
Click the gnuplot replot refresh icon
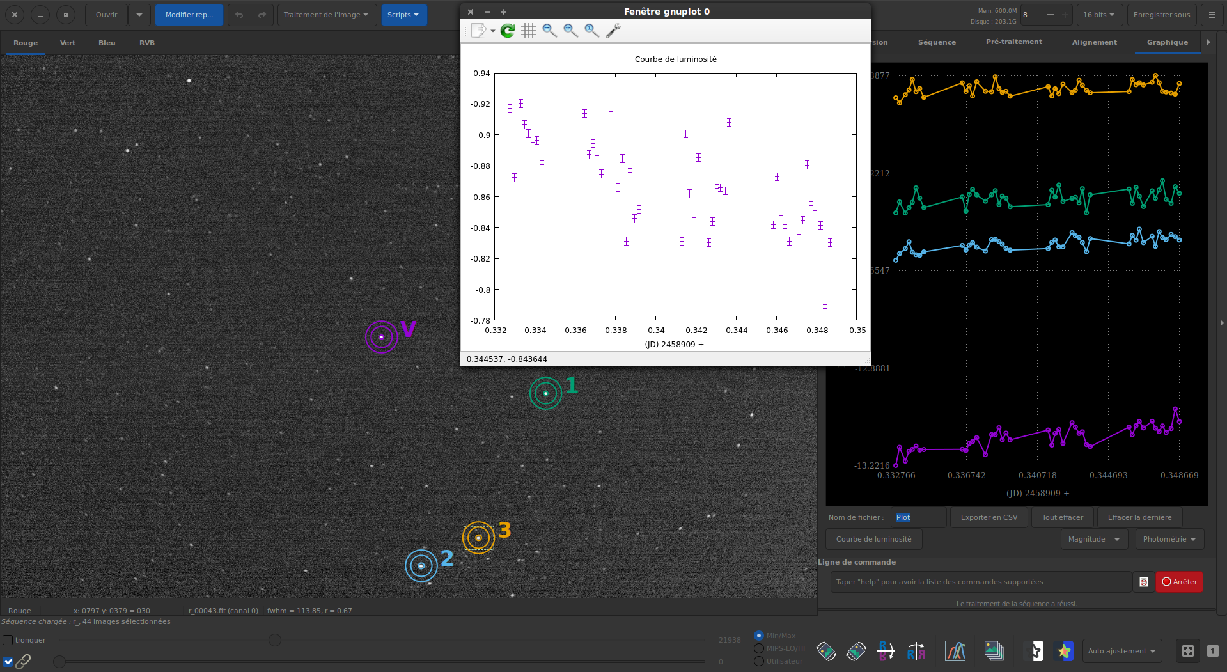click(x=508, y=31)
